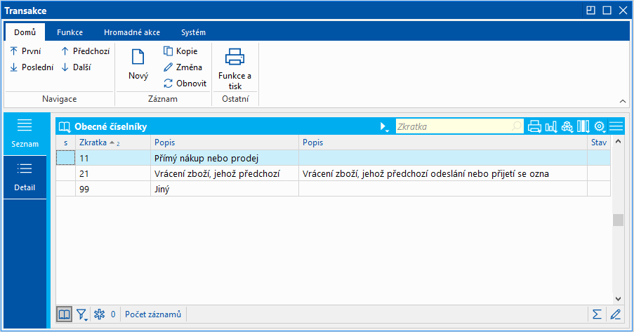Select row 99 Jiný
The image size is (634, 332).
333,189
